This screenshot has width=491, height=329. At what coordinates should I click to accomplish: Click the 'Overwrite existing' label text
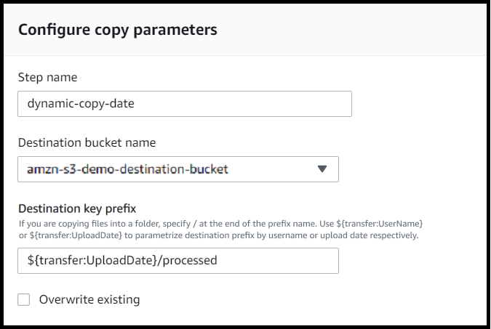[89, 299]
